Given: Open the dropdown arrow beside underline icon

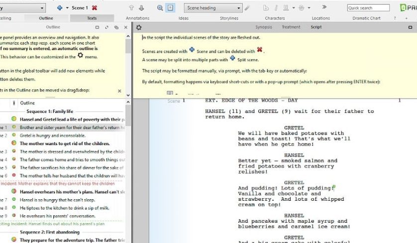Looking at the screenshot, I should click(x=293, y=8).
